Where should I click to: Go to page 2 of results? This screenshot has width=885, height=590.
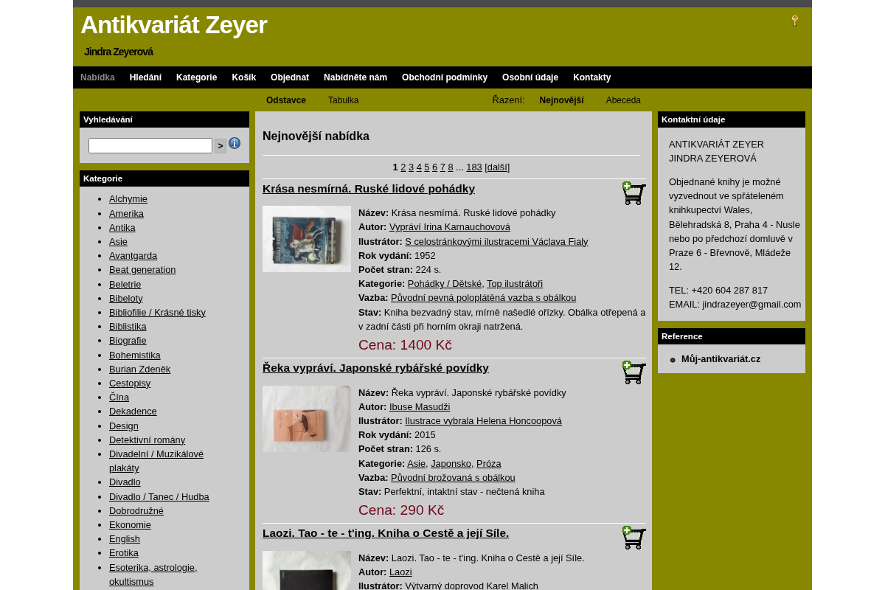point(403,167)
